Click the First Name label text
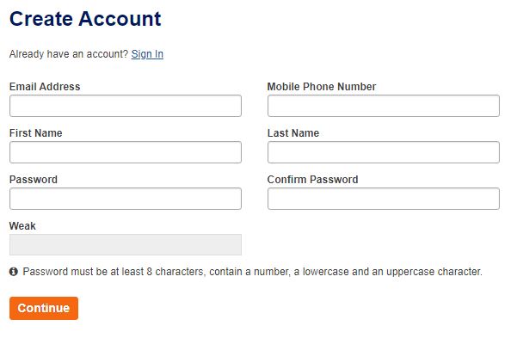Image resolution: width=511 pixels, height=338 pixels. point(36,133)
